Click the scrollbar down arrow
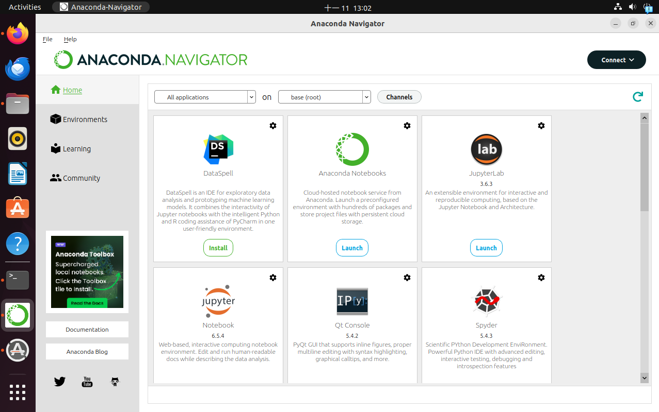This screenshot has height=412, width=659. (645, 378)
